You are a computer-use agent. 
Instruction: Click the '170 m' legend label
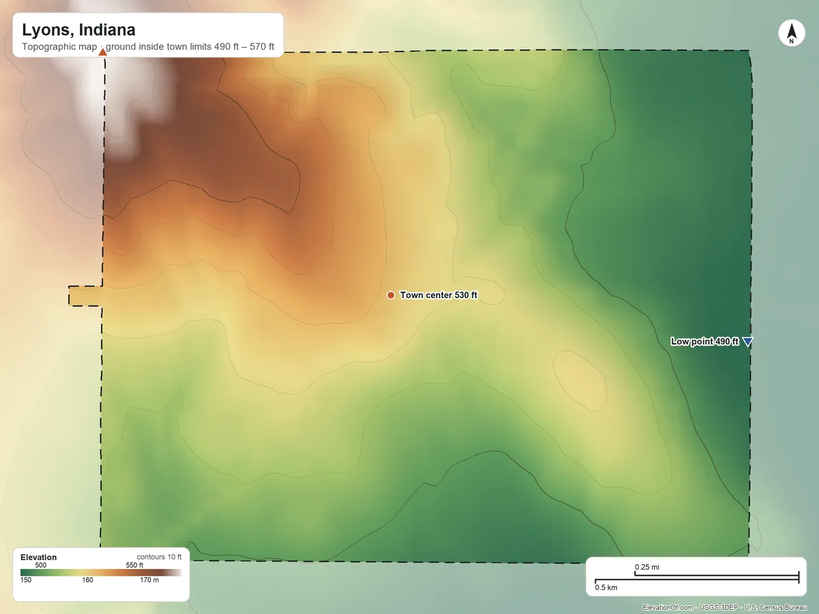point(149,581)
